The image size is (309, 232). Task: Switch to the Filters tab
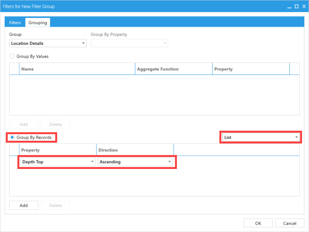(x=15, y=23)
